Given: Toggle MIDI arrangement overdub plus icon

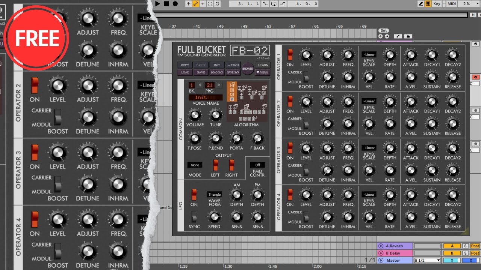Looking at the screenshot, I should pos(189,4).
